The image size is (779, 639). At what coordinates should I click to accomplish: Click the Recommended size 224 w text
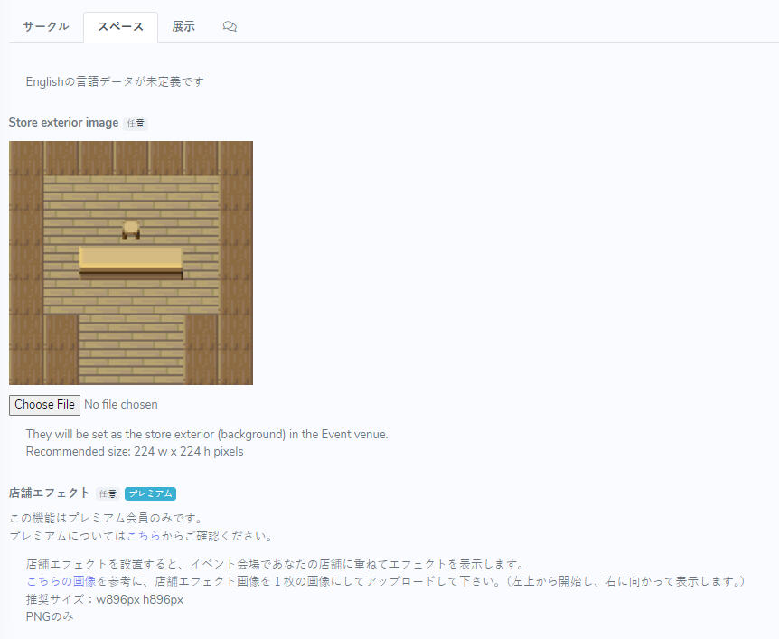point(135,451)
